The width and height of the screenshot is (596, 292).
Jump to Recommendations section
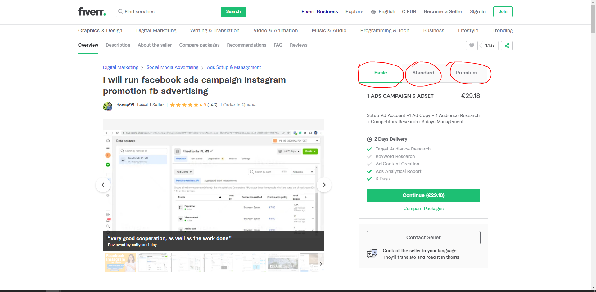[247, 45]
